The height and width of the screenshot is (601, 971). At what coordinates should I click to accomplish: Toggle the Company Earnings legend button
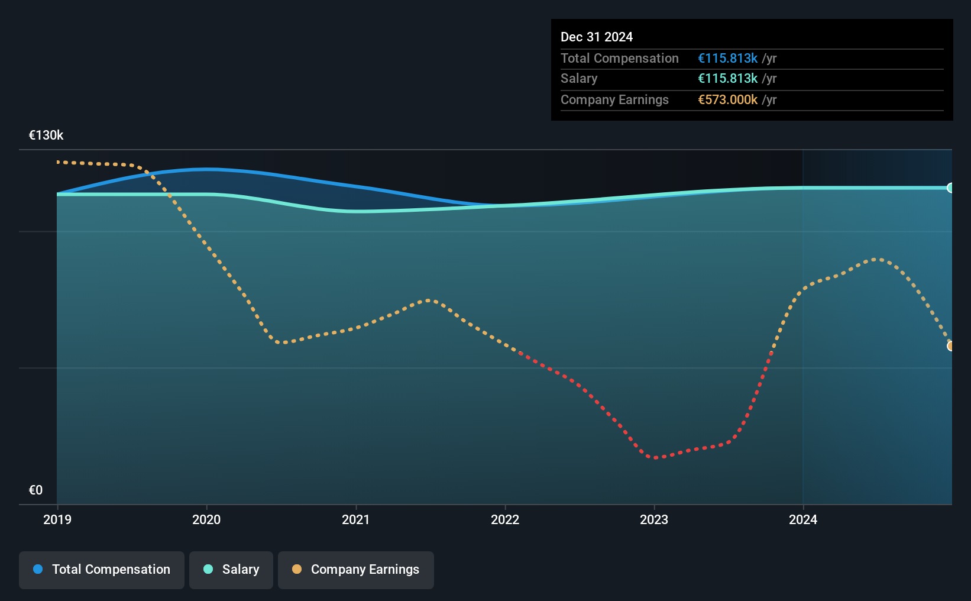coord(356,570)
